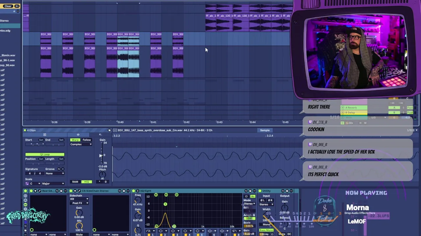Viewport: 421px width, 236px height.
Task: Click the commit groove arrow icon
Action: click(62, 169)
